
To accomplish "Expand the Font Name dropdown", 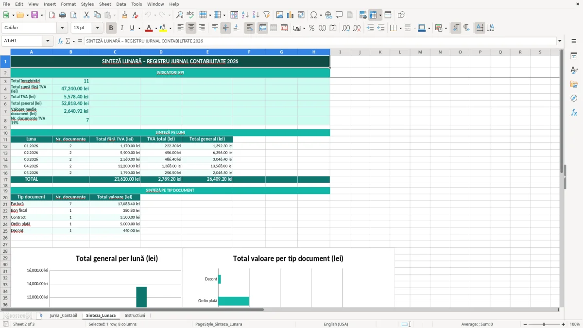I will [62, 28].
